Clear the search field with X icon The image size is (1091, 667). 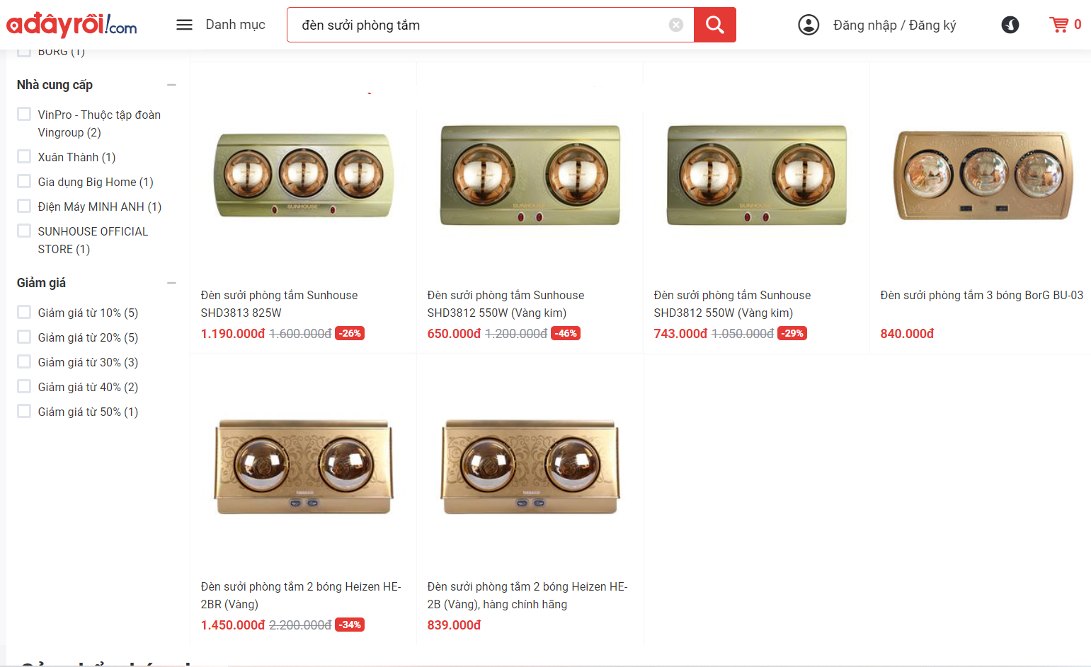[x=676, y=25]
